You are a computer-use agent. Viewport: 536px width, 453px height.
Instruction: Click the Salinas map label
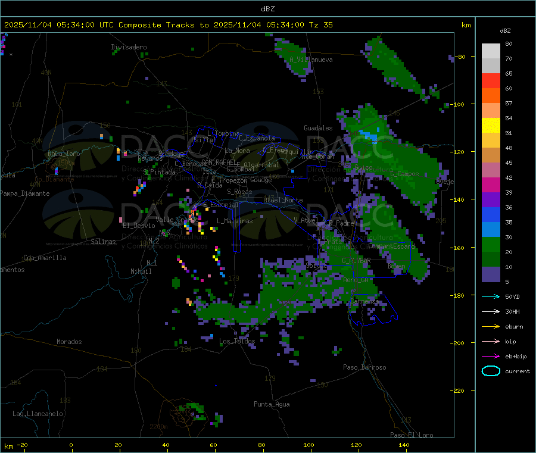coord(103,242)
